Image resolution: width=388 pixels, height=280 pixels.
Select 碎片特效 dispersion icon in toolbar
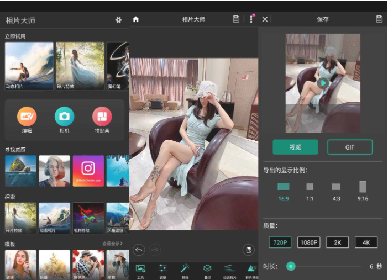252,272
